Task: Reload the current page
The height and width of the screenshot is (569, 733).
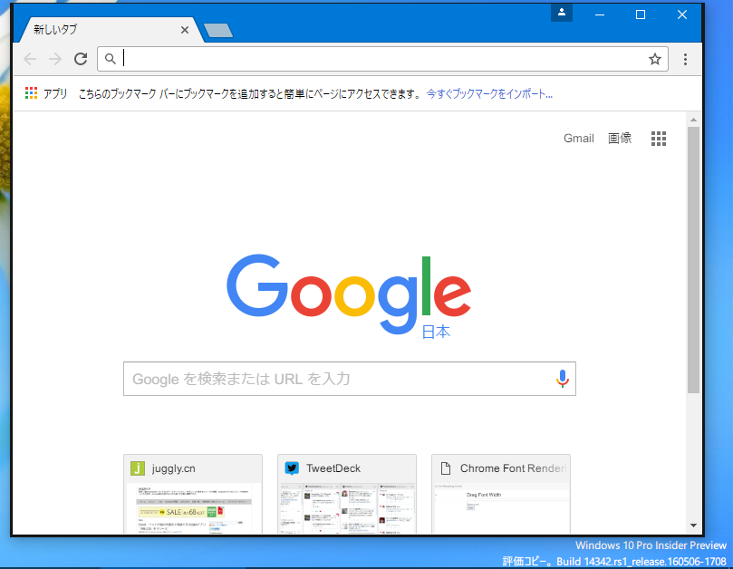Action: point(81,59)
